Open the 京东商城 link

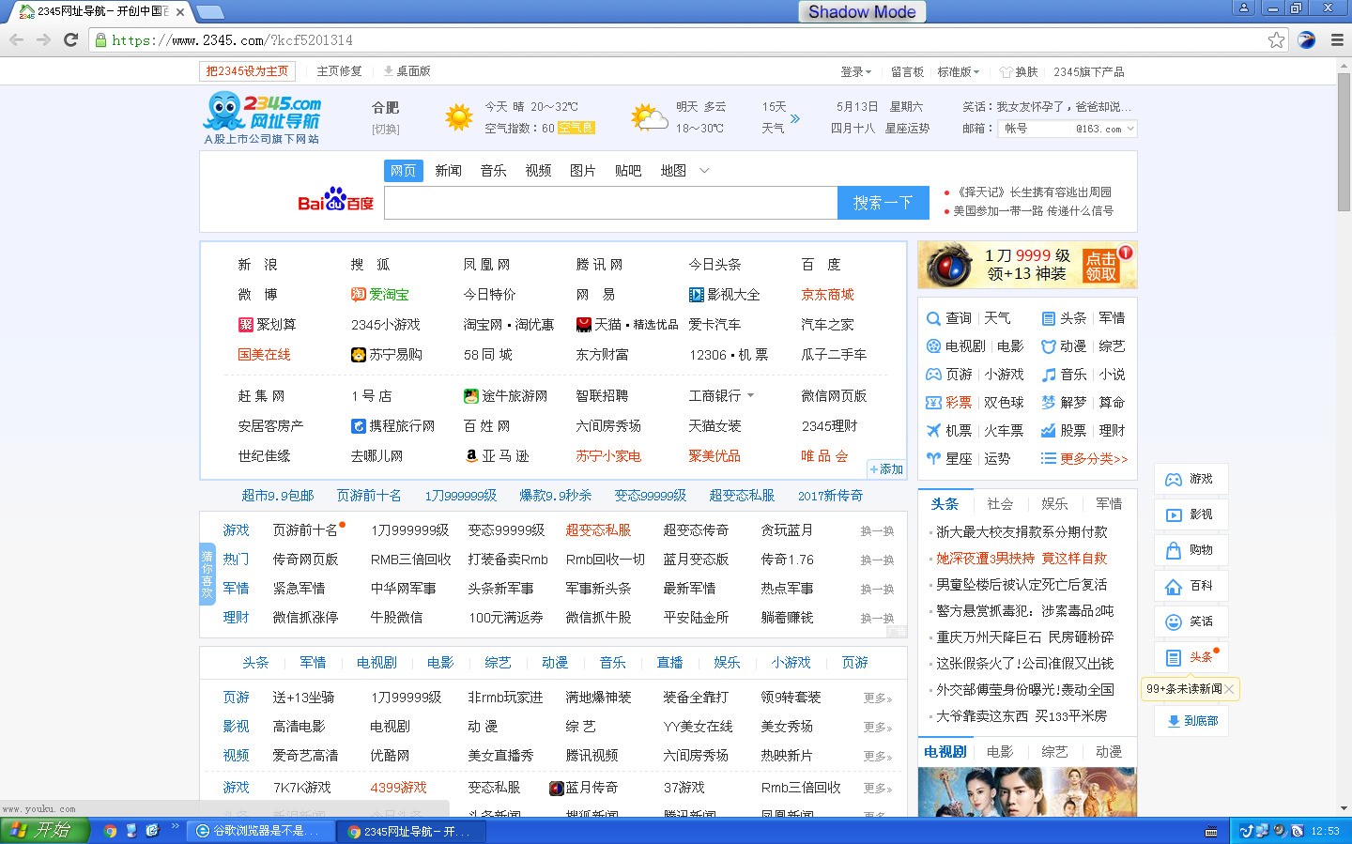(x=827, y=294)
